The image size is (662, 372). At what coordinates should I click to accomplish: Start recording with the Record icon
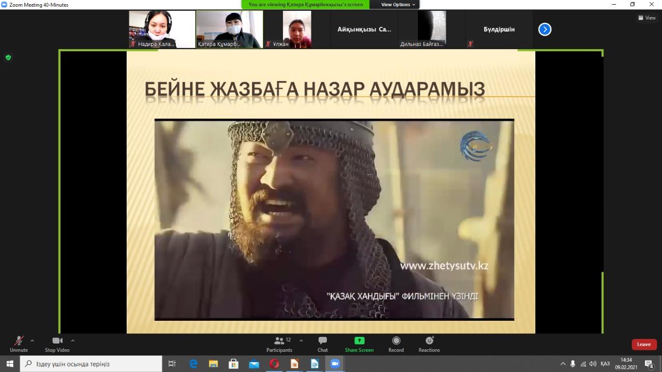[396, 344]
